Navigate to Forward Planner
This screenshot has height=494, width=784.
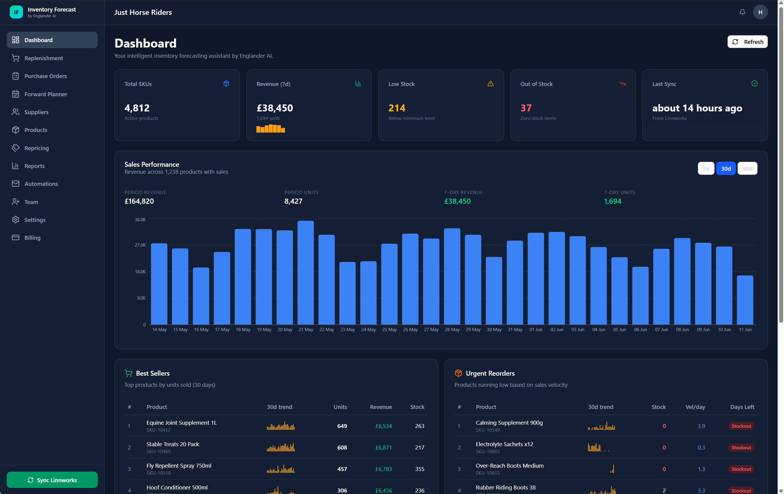coord(52,94)
